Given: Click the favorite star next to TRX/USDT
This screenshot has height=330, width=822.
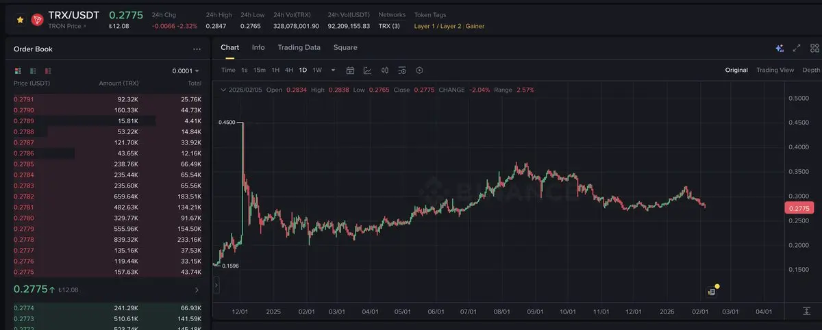Looking at the screenshot, I should pyautogui.click(x=20, y=20).
